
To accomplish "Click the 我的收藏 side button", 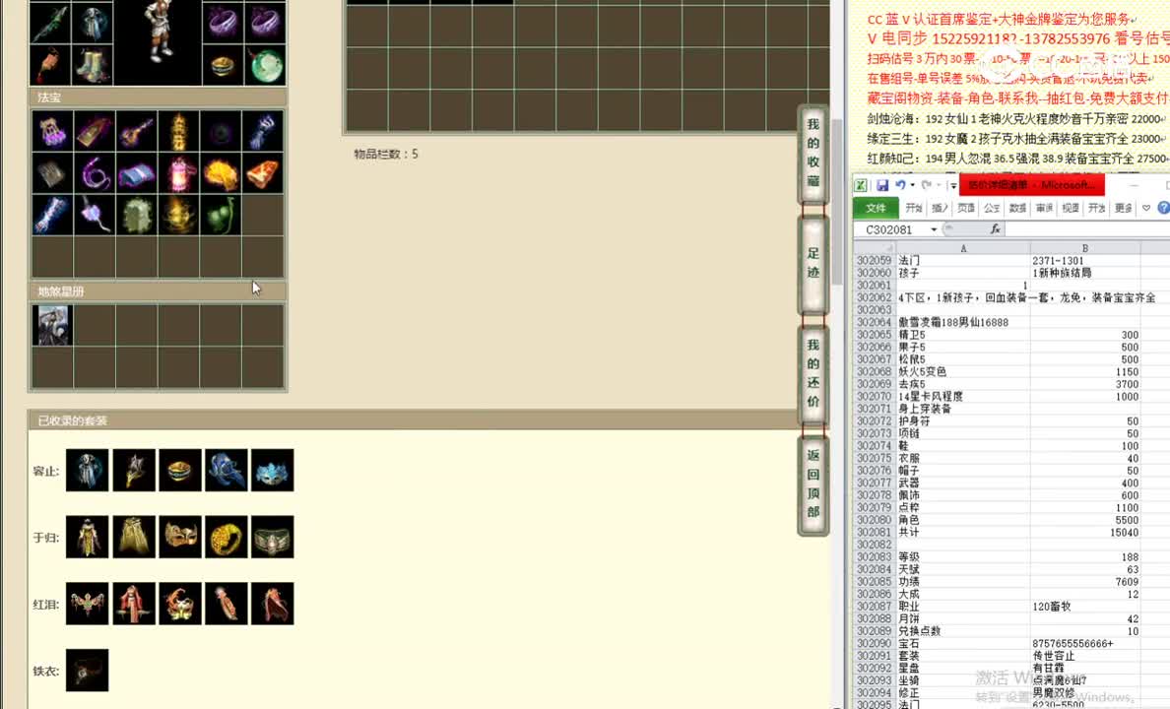I will (813, 153).
